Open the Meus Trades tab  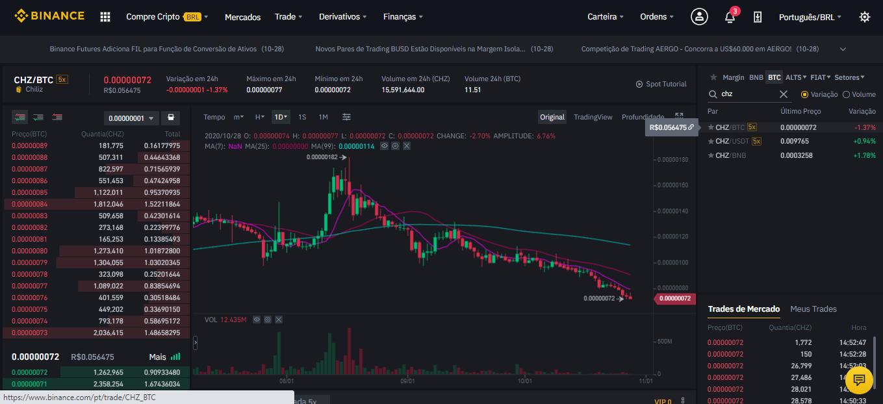pos(813,309)
